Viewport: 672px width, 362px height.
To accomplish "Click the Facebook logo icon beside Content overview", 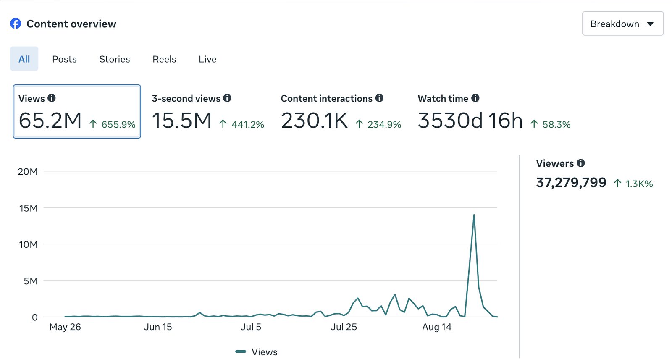I will [16, 24].
